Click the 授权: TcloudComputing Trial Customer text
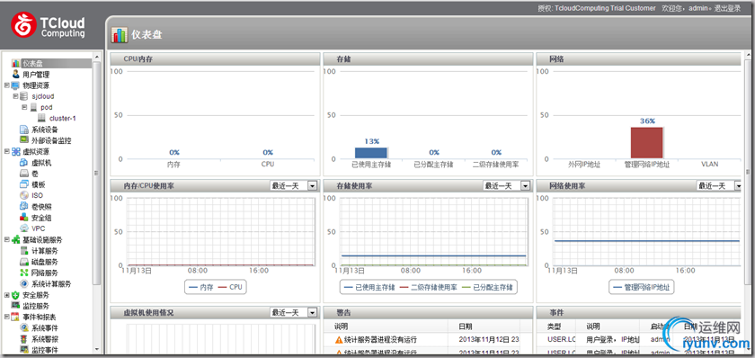Screen dimensions: 755x358 pos(597,8)
